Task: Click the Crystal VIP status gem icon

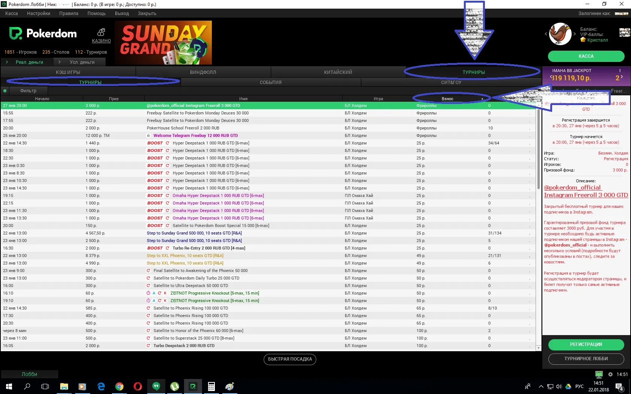Action: point(583,40)
